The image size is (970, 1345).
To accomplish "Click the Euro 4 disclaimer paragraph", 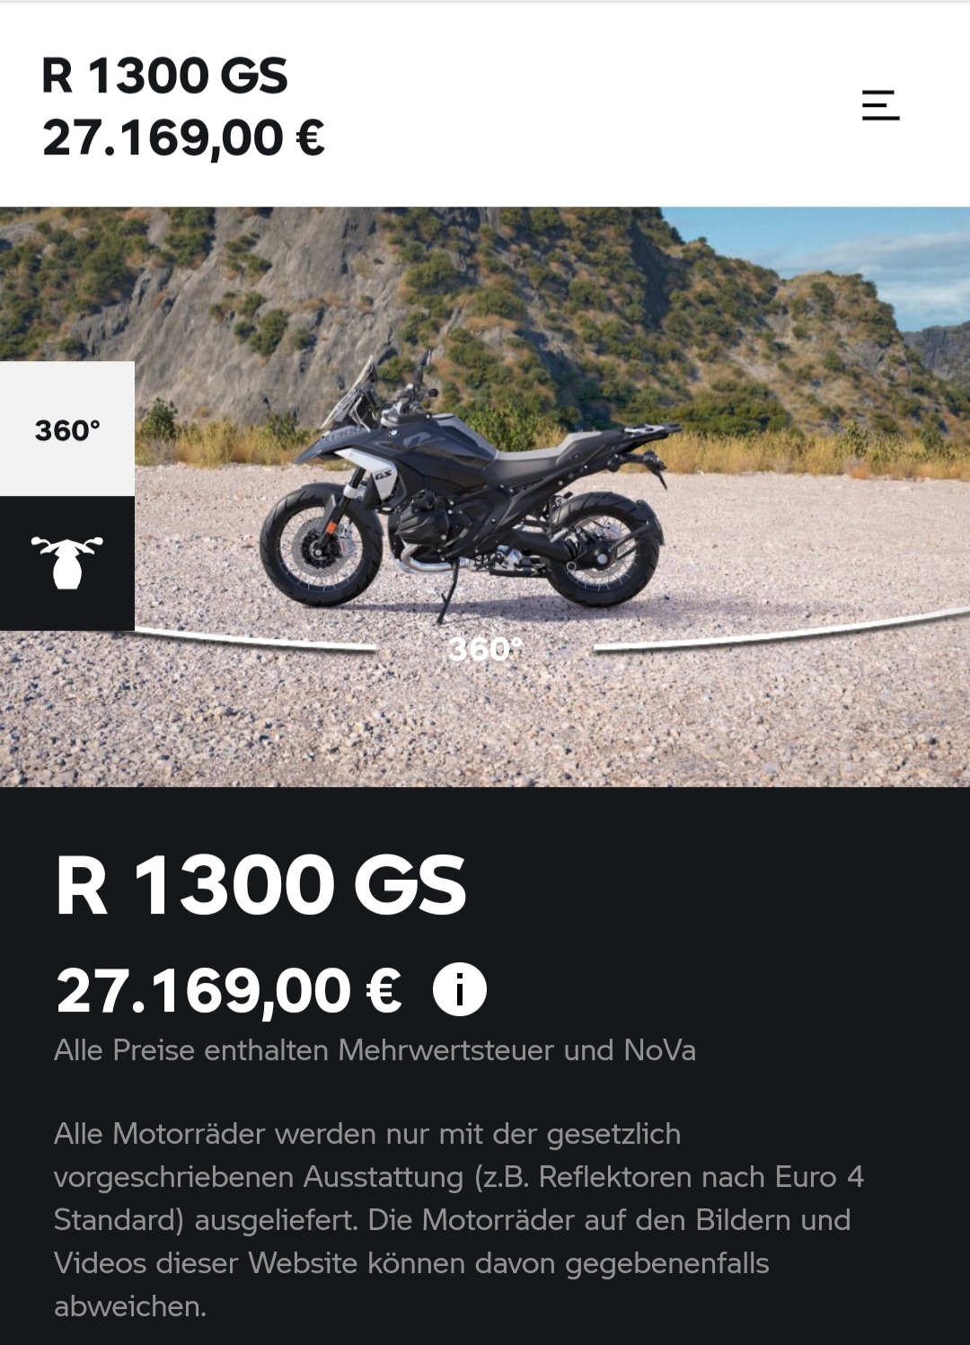I will pyautogui.click(x=458, y=1219).
